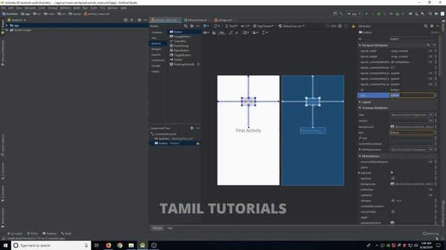Expand app module in project tree
This screenshot has height=250, width=446.
click(7, 26)
